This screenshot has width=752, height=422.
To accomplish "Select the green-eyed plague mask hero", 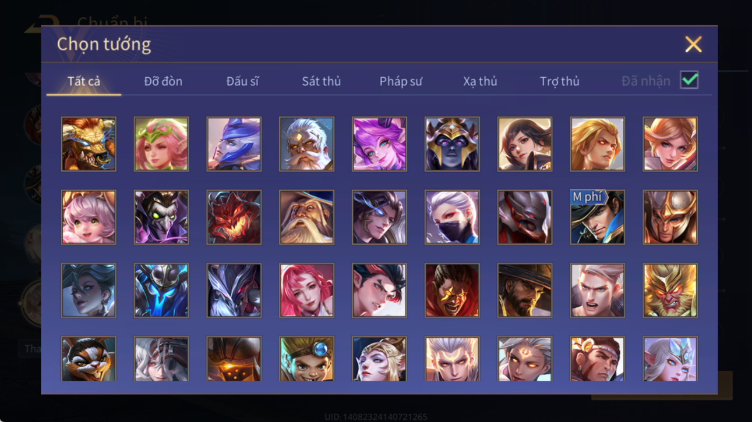I will coord(161,217).
